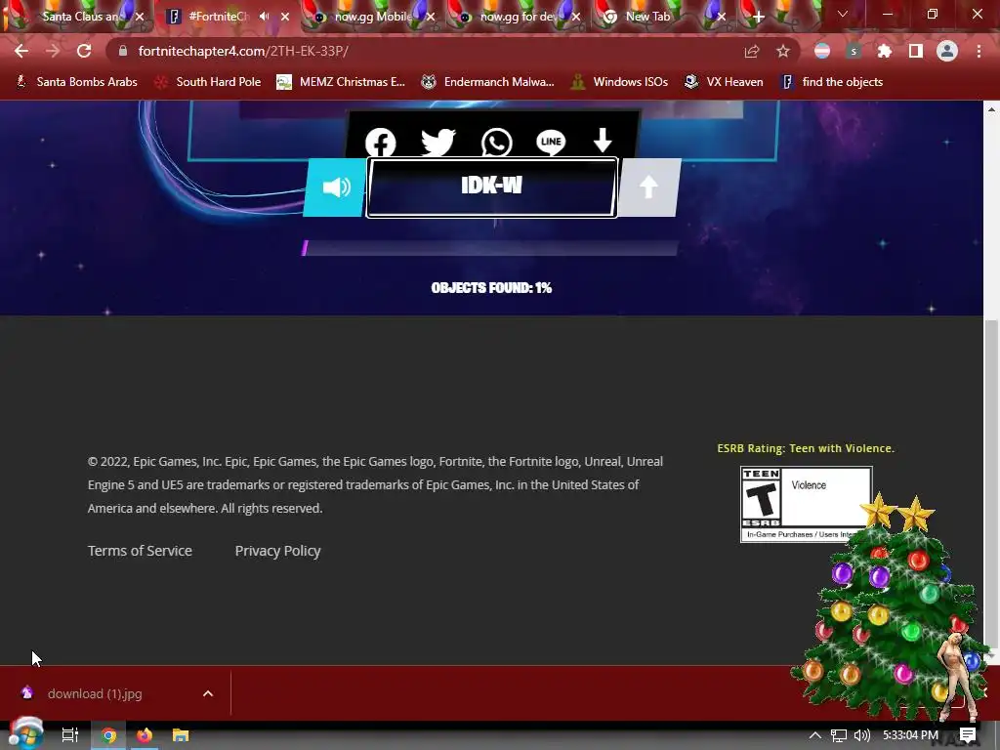Expand the tab search chevron
Image resolution: width=1000 pixels, height=750 pixels.
point(843,14)
